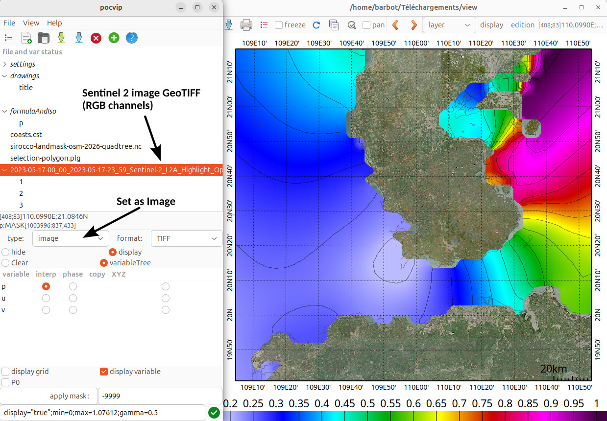The image size is (607, 421).
Task: Open the file browser folder icon
Action: click(x=44, y=38)
